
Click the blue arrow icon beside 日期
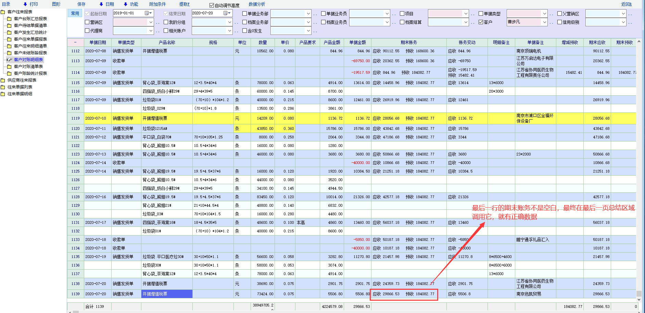tap(101, 4)
